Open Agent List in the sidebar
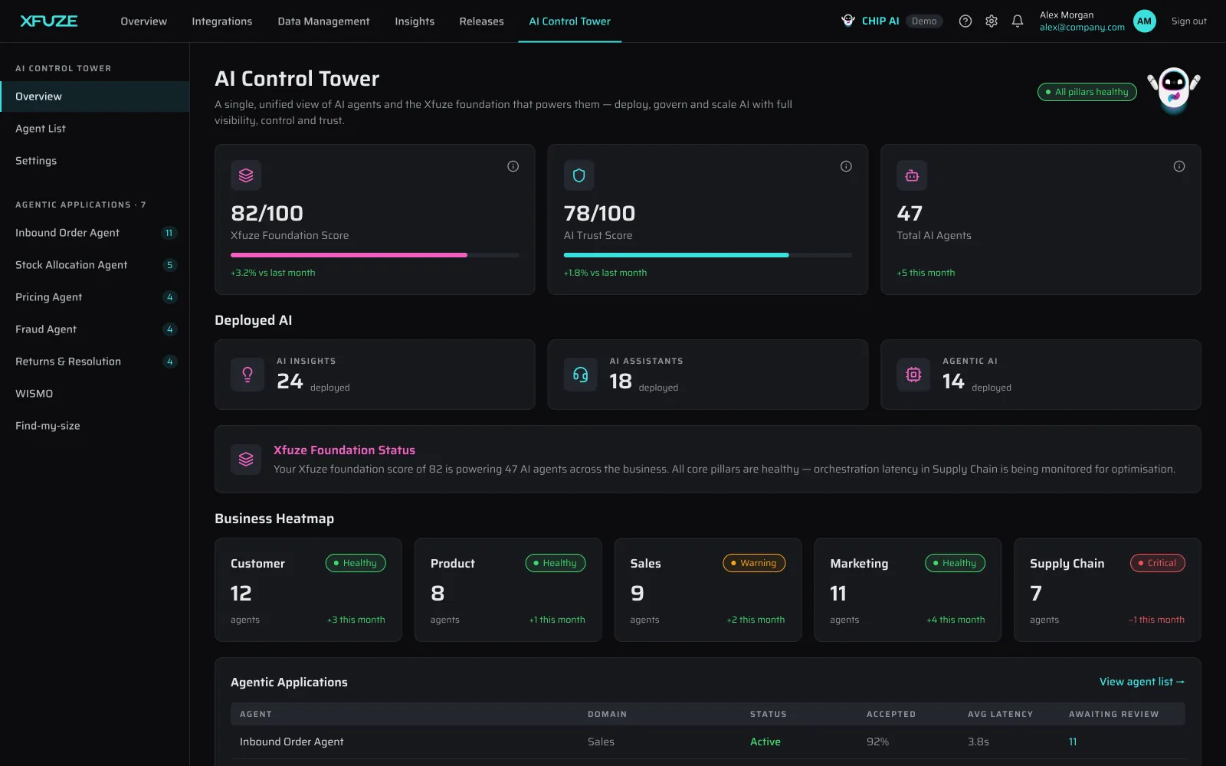The image size is (1226, 766). [95, 129]
